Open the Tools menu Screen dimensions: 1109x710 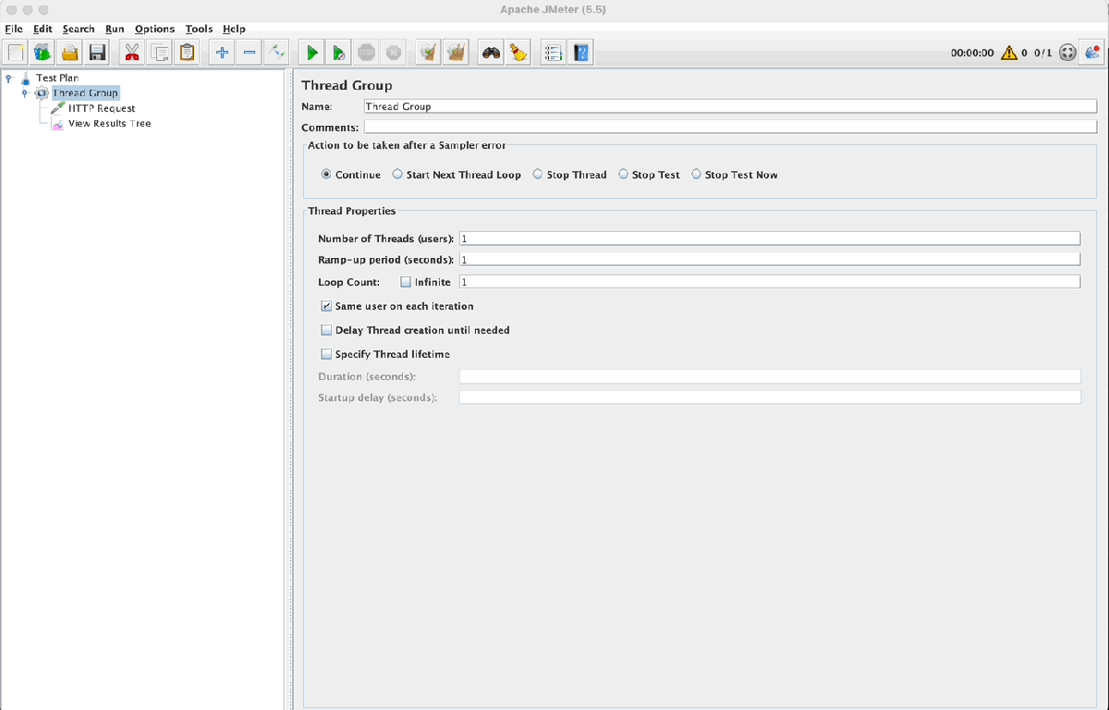pyautogui.click(x=199, y=29)
